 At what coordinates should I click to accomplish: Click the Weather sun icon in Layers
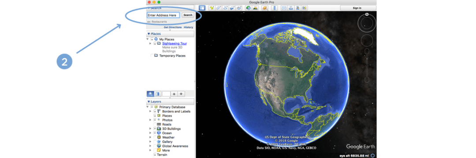[159, 137]
